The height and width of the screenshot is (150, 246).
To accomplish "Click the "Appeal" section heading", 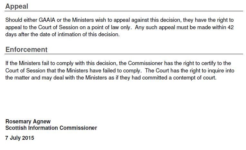I will pos(17,6).
